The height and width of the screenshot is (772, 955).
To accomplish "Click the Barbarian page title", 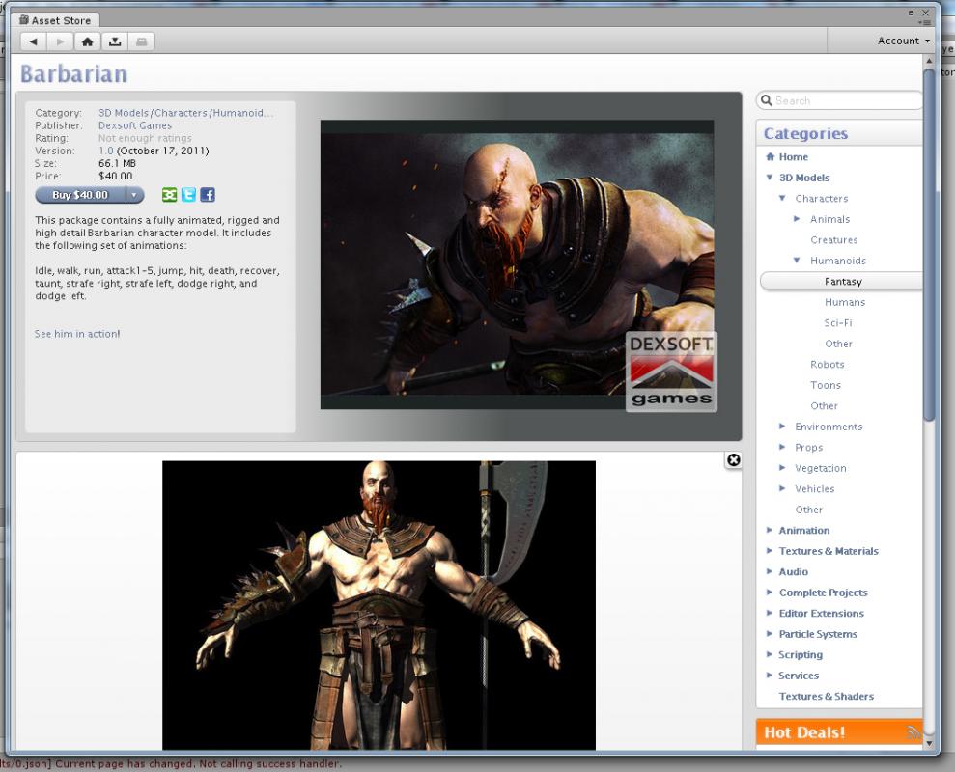I will pos(73,74).
